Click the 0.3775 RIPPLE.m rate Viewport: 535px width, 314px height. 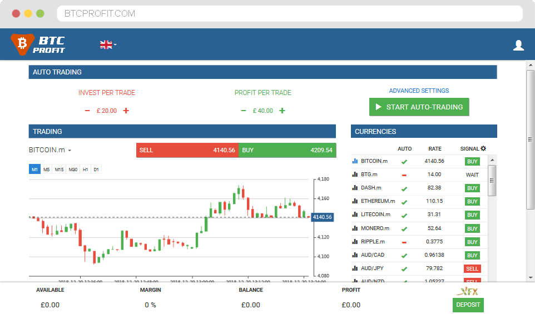pyautogui.click(x=434, y=241)
